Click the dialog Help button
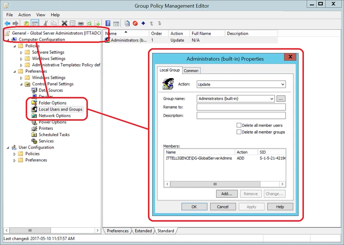This screenshot has height=245, width=344. tap(280, 207)
